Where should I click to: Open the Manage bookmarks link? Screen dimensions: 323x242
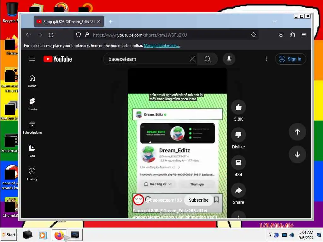point(162,46)
